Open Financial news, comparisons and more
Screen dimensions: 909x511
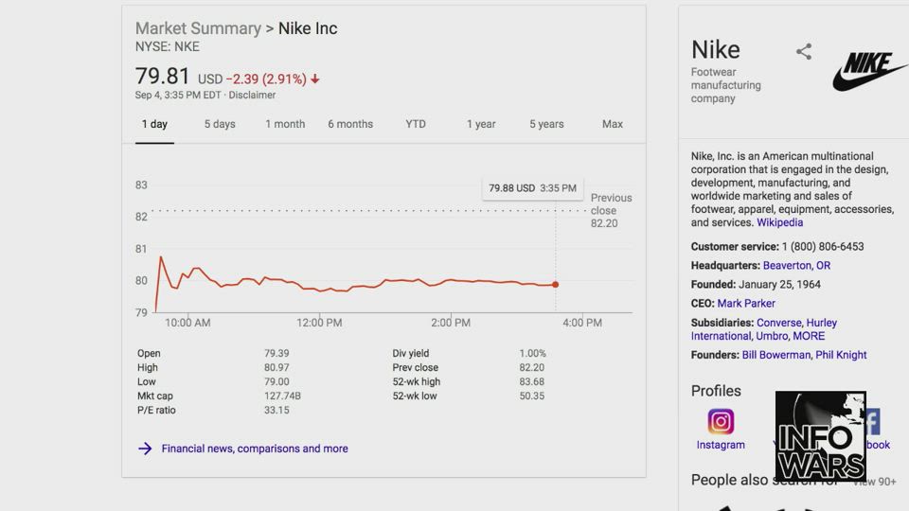[255, 449]
